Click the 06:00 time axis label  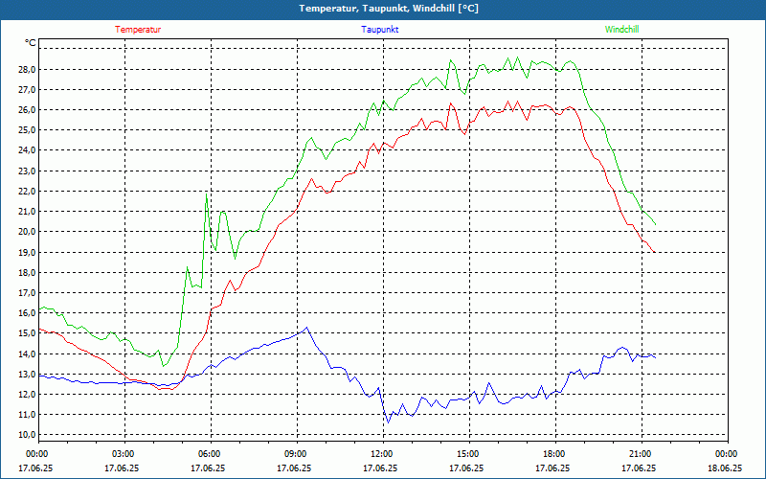pos(211,454)
